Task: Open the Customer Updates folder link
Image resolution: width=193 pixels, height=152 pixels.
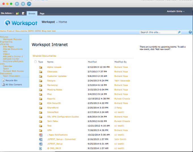Action: 57,76
